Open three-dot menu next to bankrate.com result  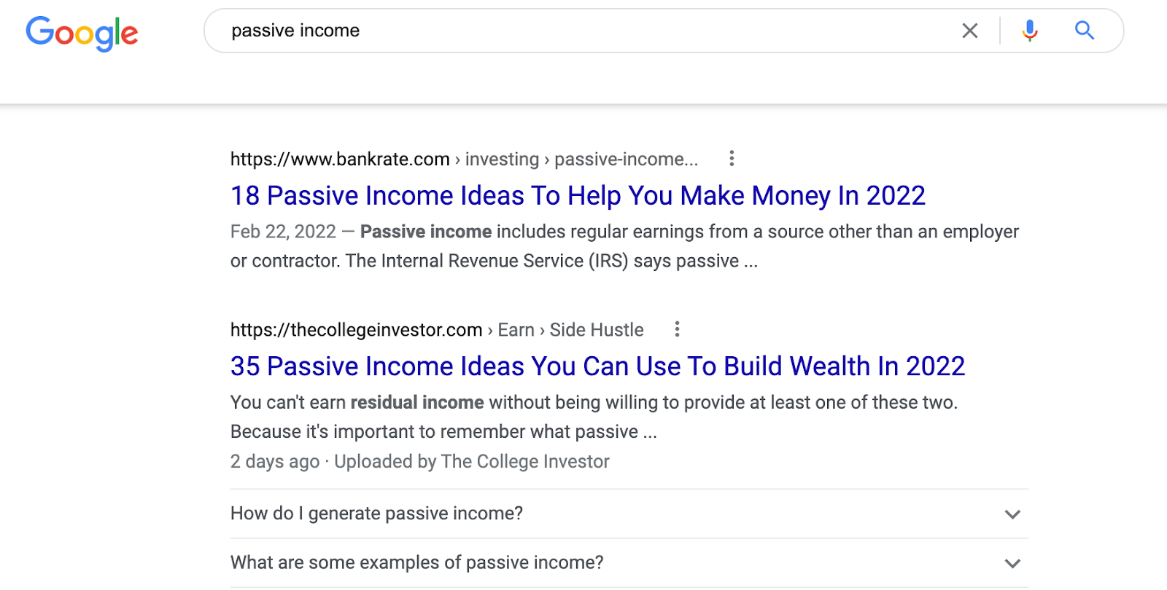(x=732, y=159)
